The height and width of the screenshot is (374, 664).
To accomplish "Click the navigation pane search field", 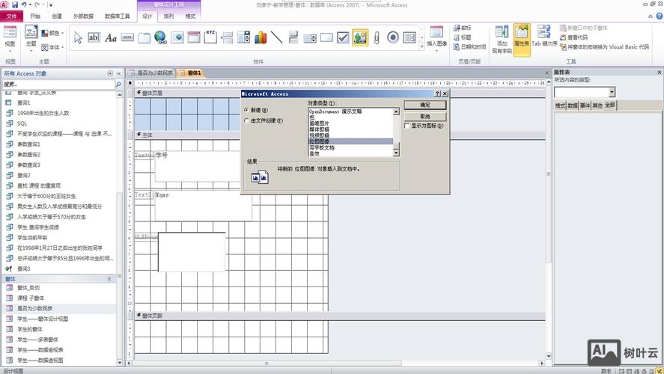I will pos(58,85).
